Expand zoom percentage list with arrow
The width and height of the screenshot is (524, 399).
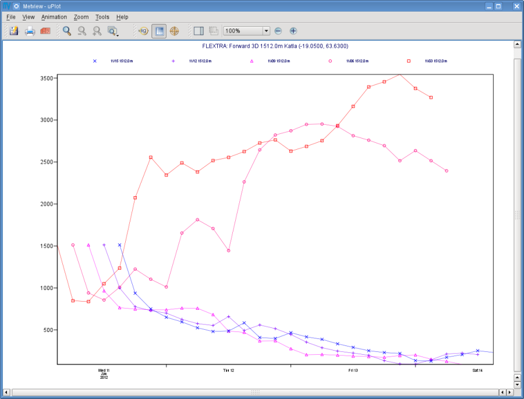[x=266, y=31]
